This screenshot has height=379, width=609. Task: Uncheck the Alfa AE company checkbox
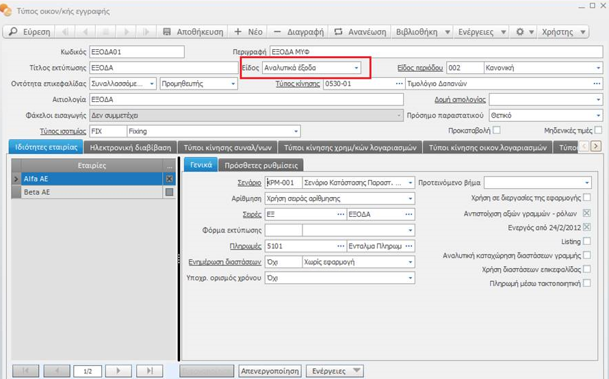169,179
